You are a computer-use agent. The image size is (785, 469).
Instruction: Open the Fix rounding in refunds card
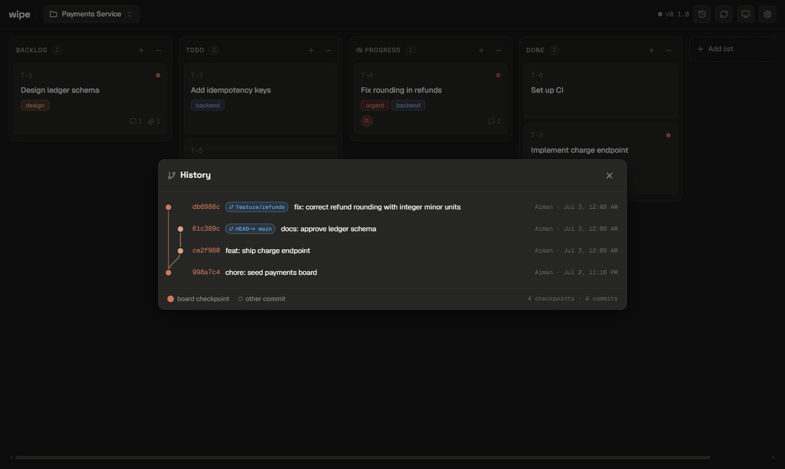[x=431, y=99]
